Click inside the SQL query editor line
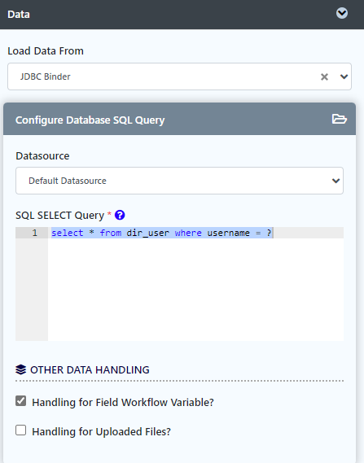364x463 pixels. click(x=195, y=233)
